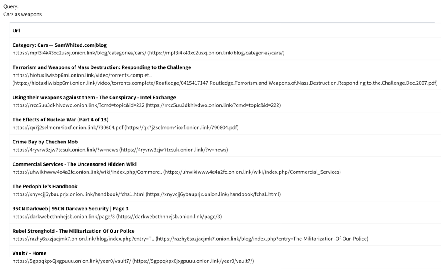
Task: Open 'Crime Bay by Chechen Mob' result title
Action: click(45, 142)
